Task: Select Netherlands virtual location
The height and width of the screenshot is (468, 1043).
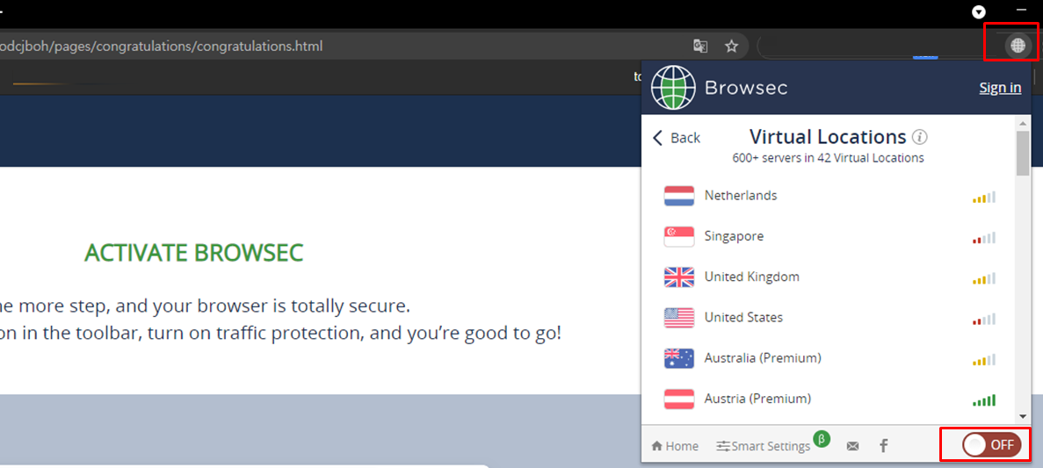Action: click(x=829, y=196)
